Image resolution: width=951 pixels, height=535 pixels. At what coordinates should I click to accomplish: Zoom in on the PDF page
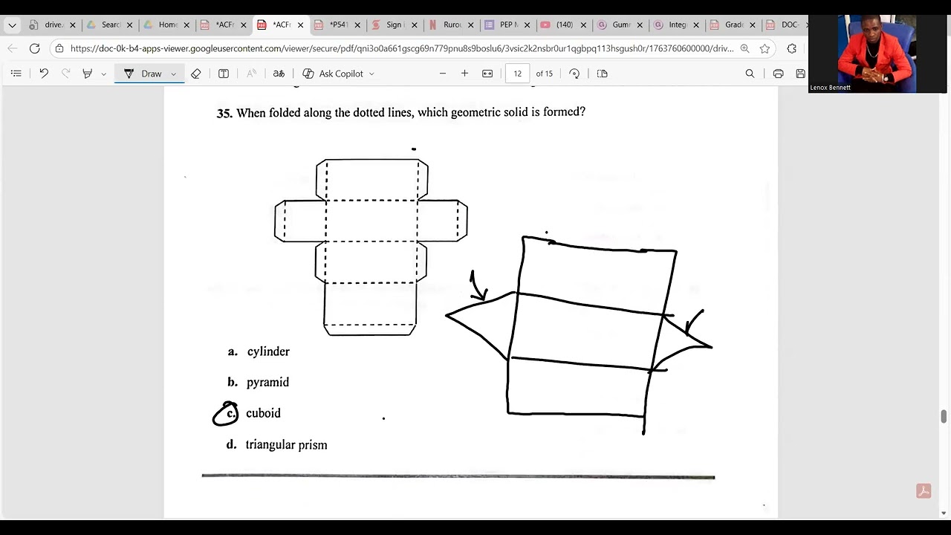click(x=465, y=74)
